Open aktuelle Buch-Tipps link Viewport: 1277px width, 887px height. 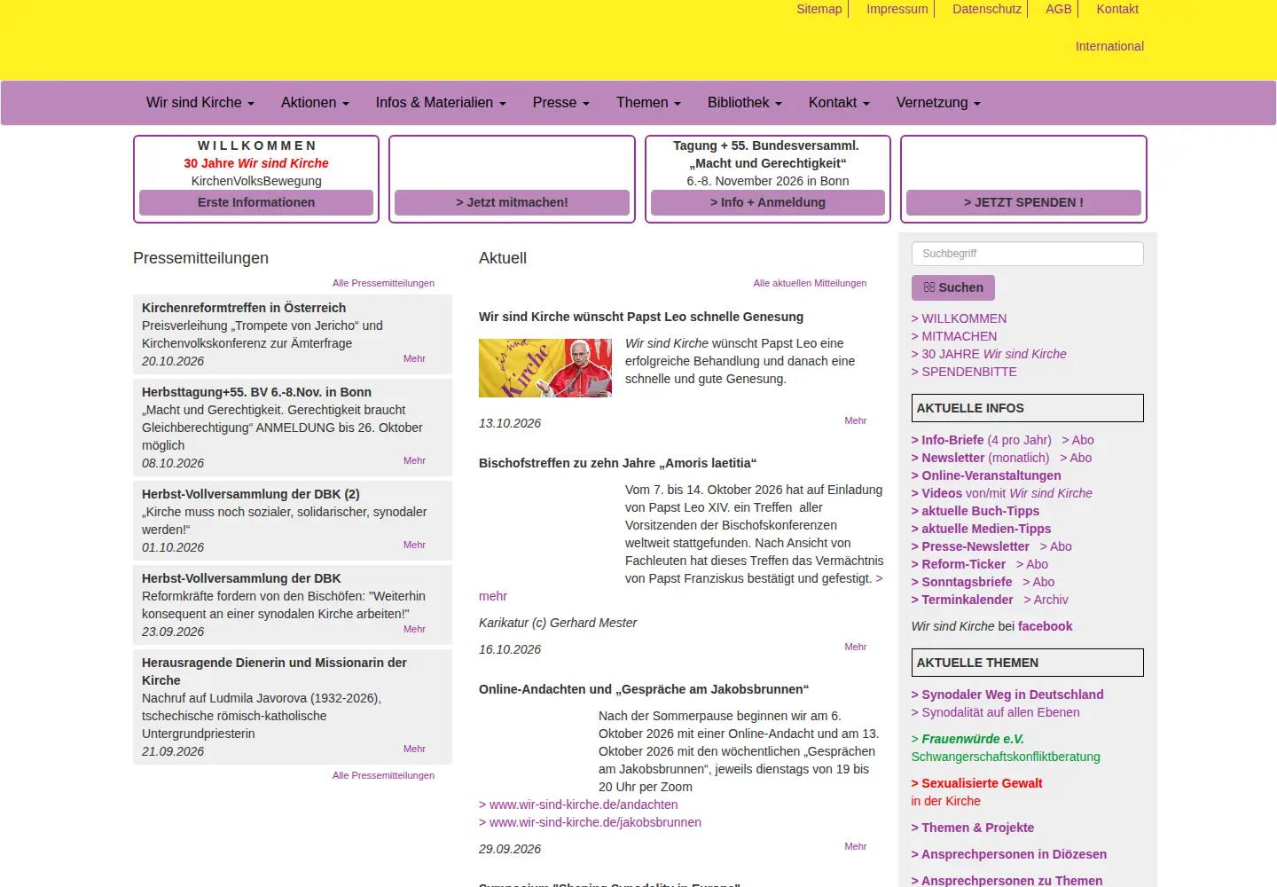point(975,511)
